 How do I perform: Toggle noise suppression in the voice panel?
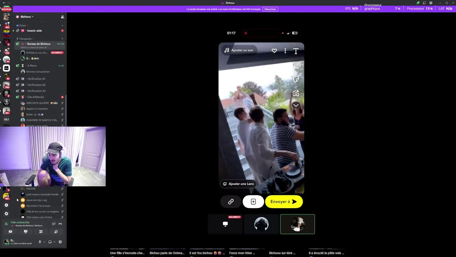tap(53, 224)
